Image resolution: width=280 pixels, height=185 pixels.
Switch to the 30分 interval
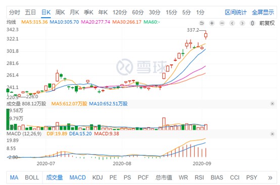[x=155, y=12]
